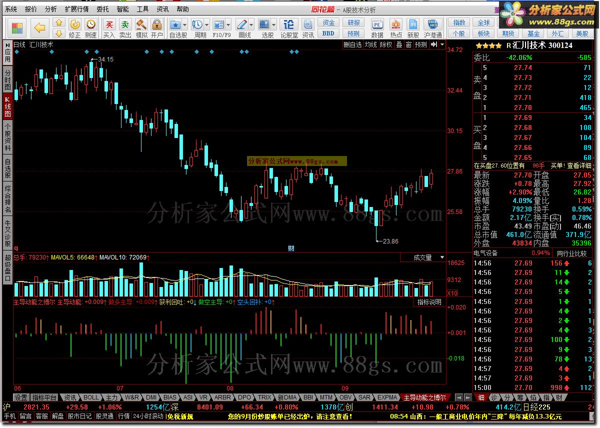Viewport: 600px width, 428px height.
Task: Open the chart options down-arrow beside 预测
Action: coord(441,44)
